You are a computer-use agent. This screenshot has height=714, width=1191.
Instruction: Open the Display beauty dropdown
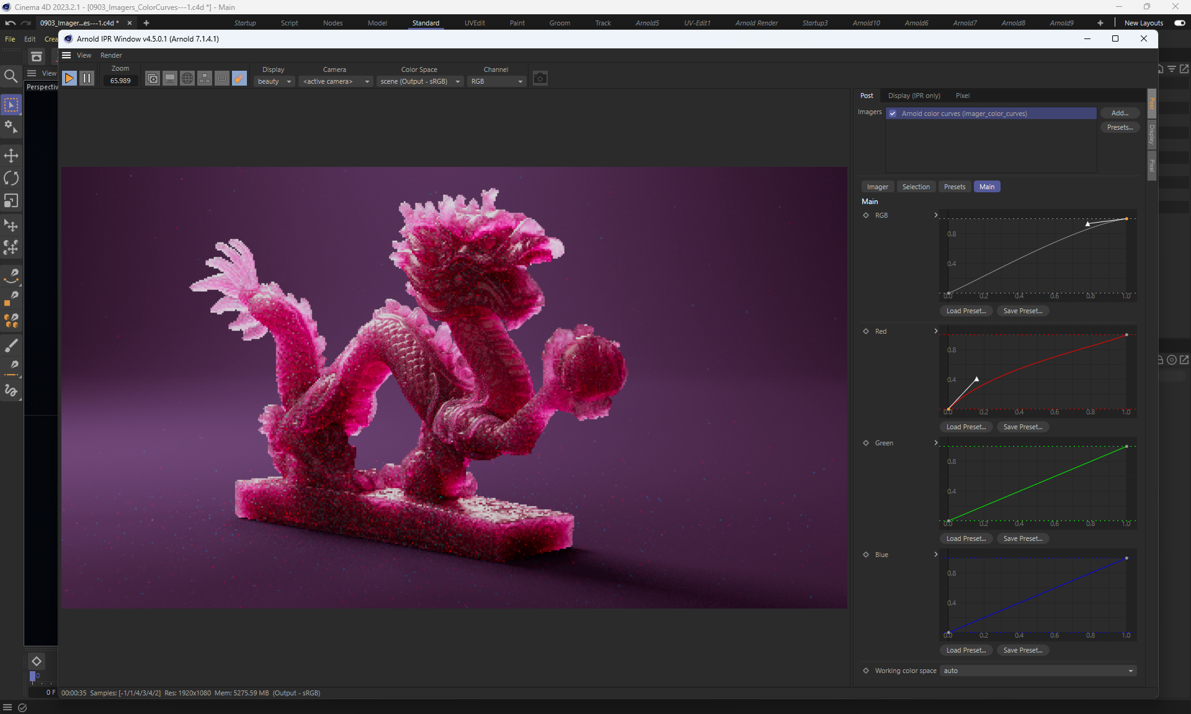coord(274,81)
